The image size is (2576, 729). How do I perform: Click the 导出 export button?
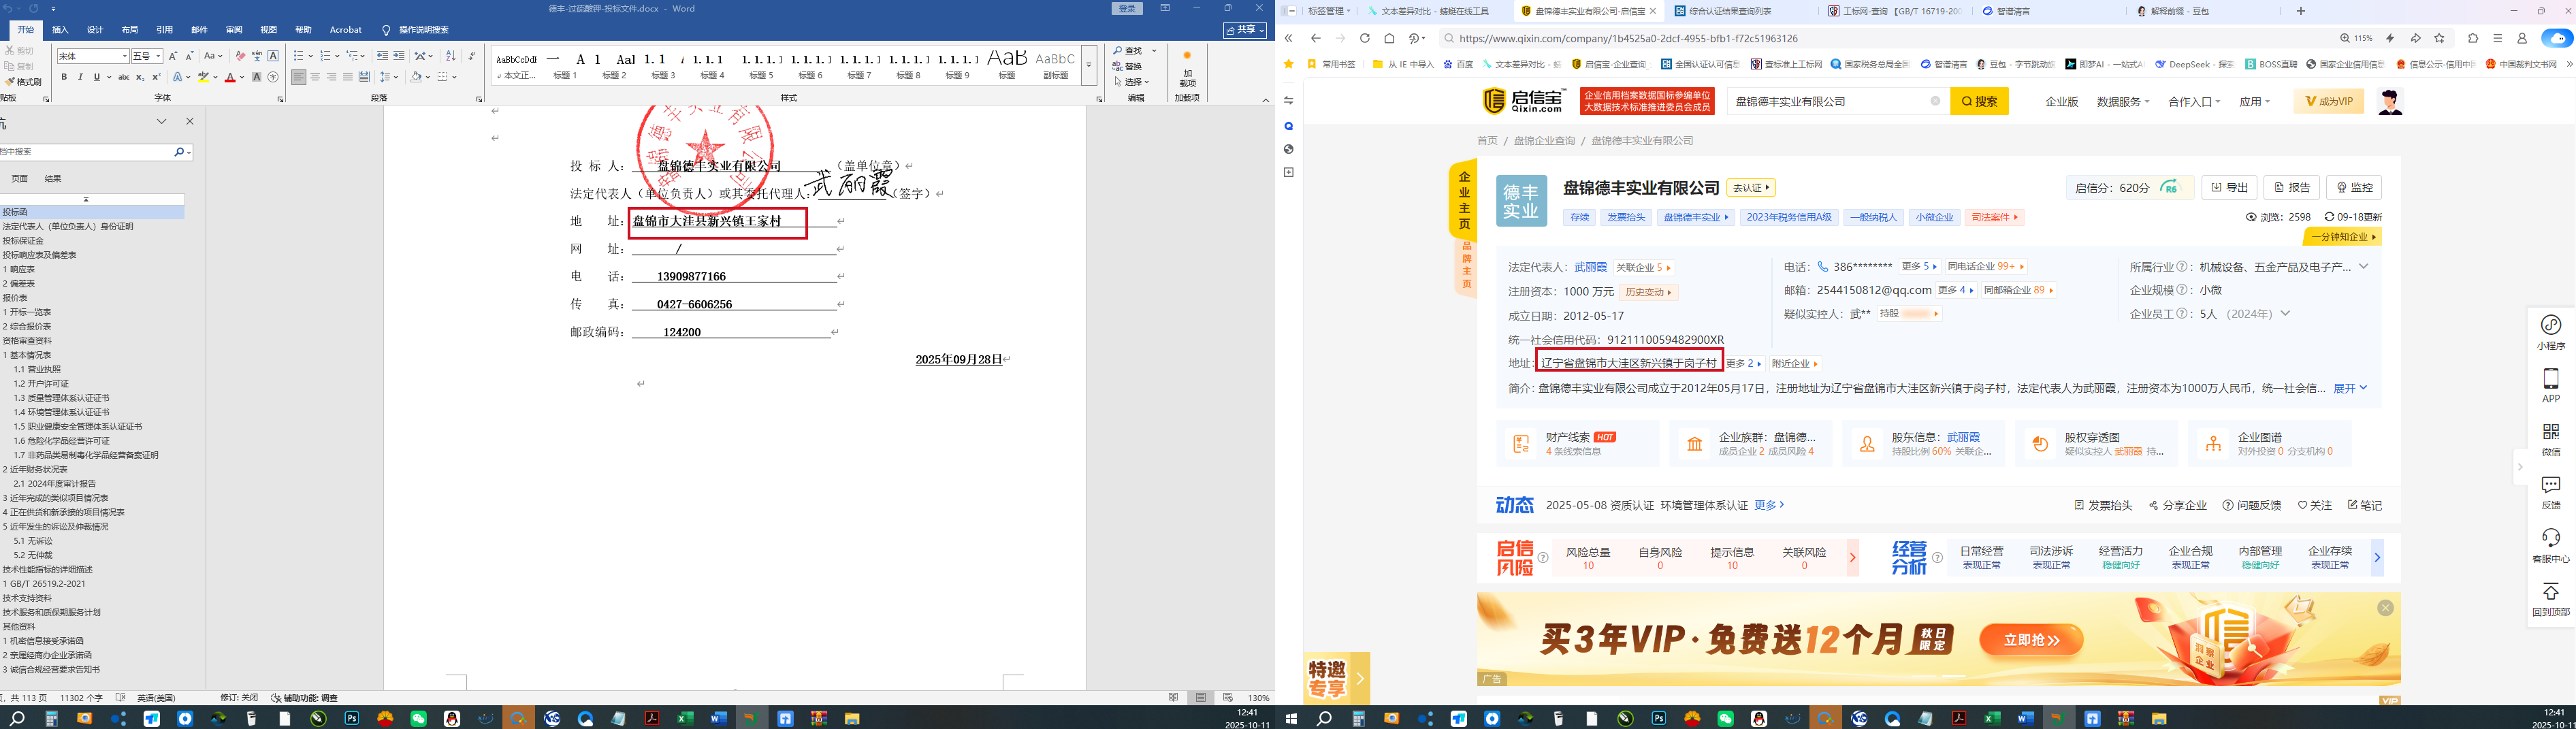tap(2229, 187)
